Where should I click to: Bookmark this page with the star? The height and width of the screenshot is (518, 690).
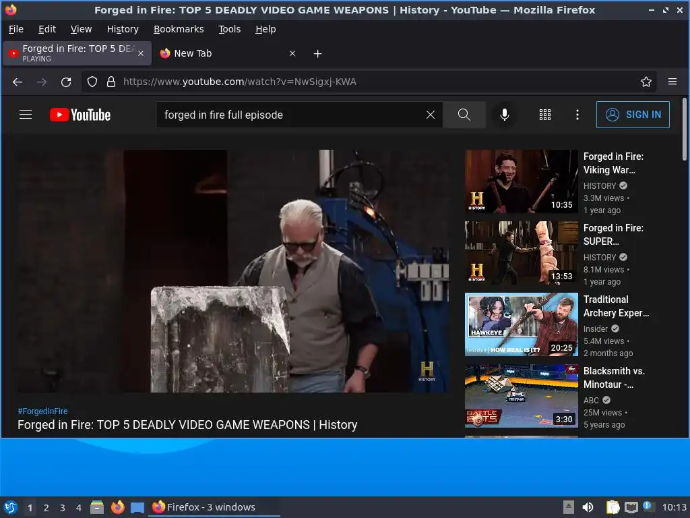coord(646,82)
